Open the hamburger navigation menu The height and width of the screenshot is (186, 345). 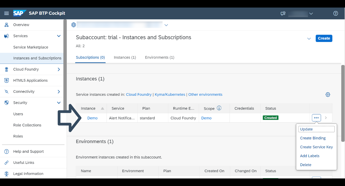(7, 13)
